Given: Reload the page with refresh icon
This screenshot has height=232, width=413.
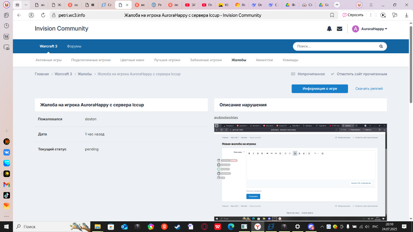Looking at the screenshot, I should [x=43, y=15].
